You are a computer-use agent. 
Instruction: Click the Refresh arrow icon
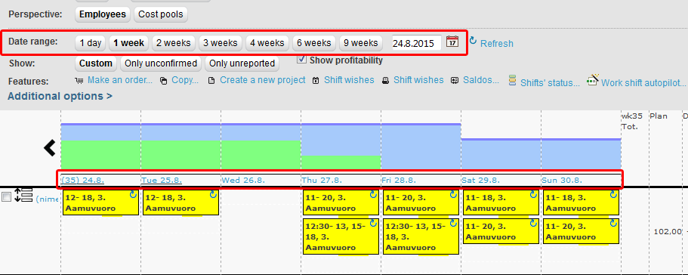coord(473,41)
